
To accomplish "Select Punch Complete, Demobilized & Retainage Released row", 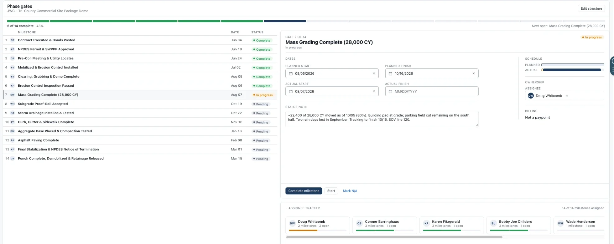I will click(x=140, y=158).
